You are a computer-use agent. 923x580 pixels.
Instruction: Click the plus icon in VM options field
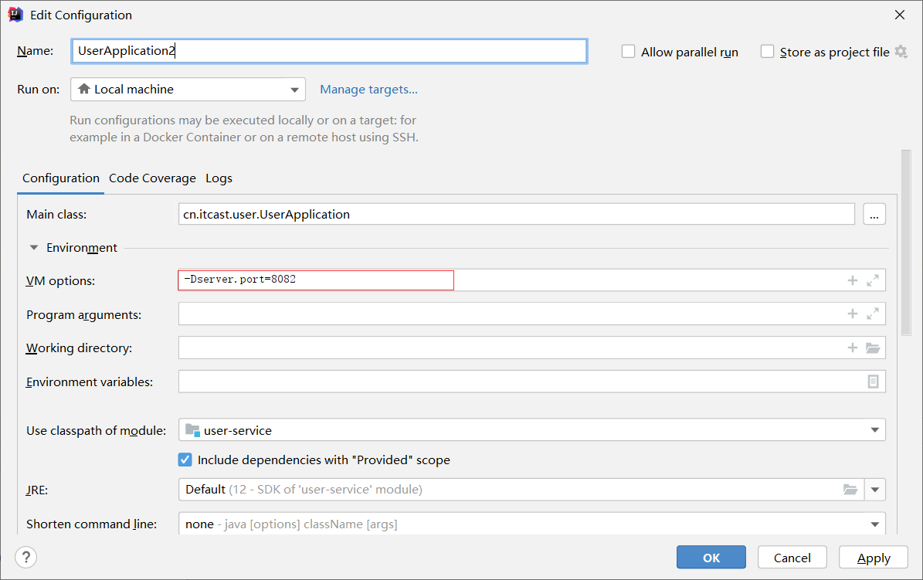tap(853, 280)
